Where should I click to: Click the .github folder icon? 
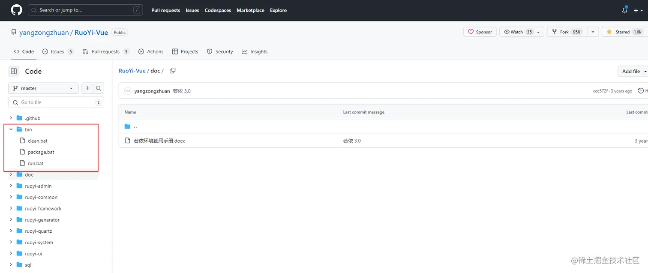[19, 118]
